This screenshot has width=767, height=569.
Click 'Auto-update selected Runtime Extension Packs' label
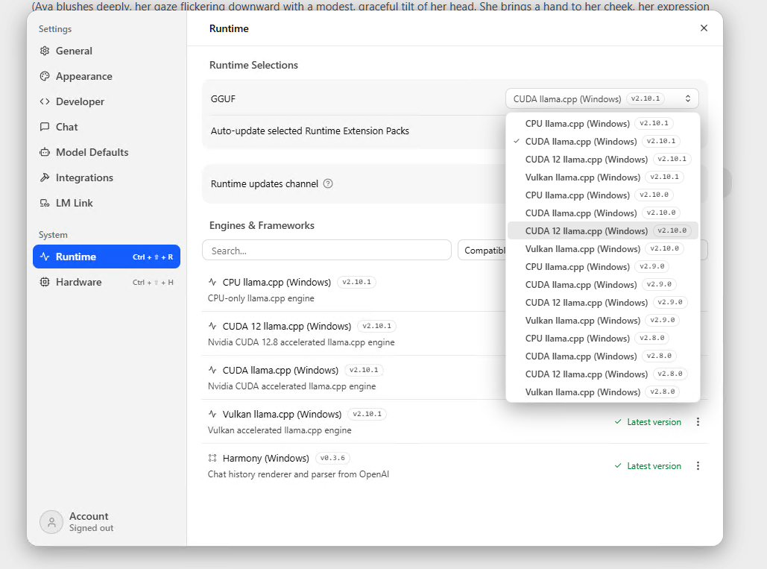click(309, 131)
